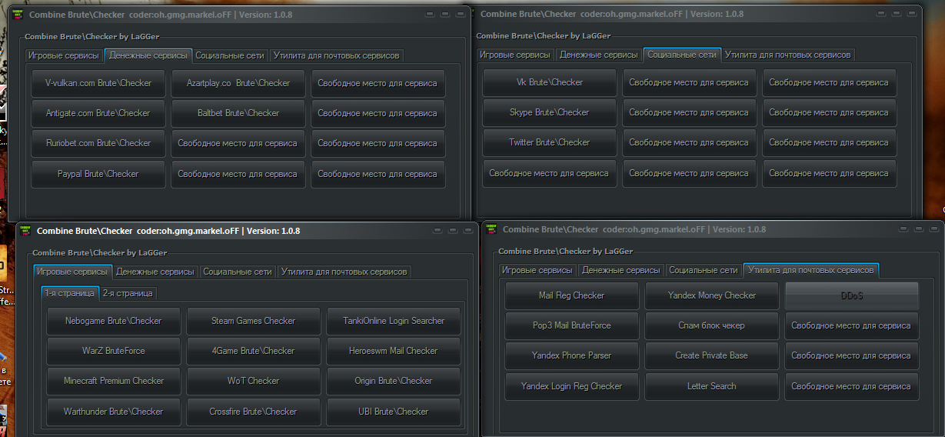Click Minecraft Premium Checker button

[x=114, y=381]
